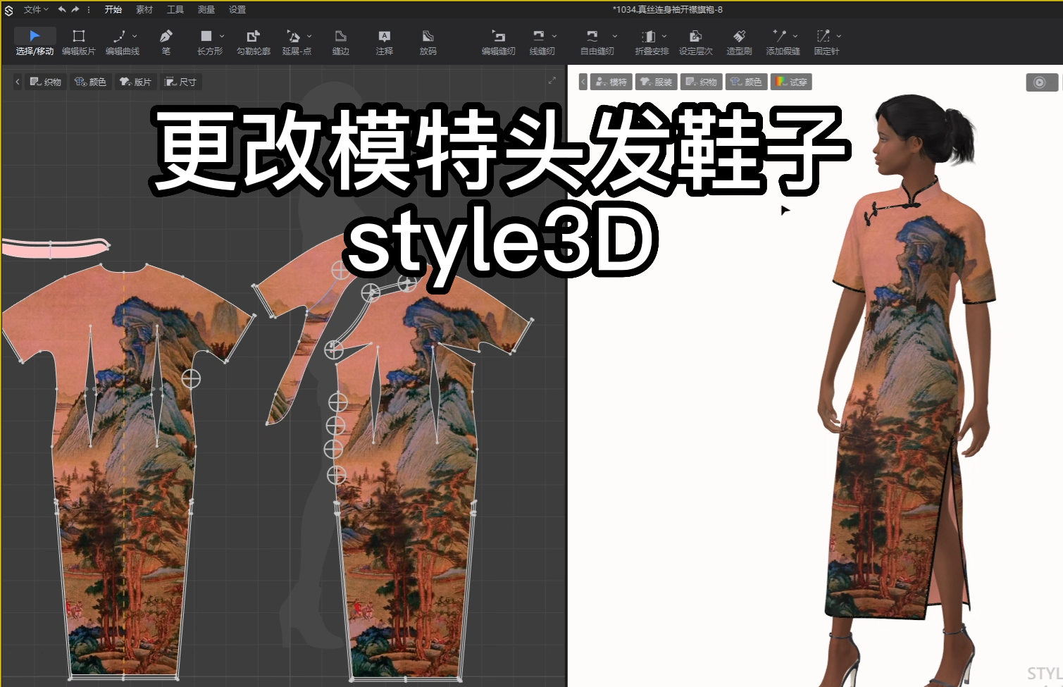Expand the 自由缝纫 dropdown arrow
This screenshot has height=687, width=1063.
click(x=615, y=36)
